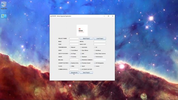
Task: Minimize the BOOKR window
Action: pos(104,16)
